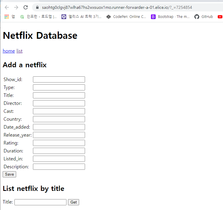The image size is (223, 210).
Task: Focus the Show_id input field
Action: (x=59, y=79)
